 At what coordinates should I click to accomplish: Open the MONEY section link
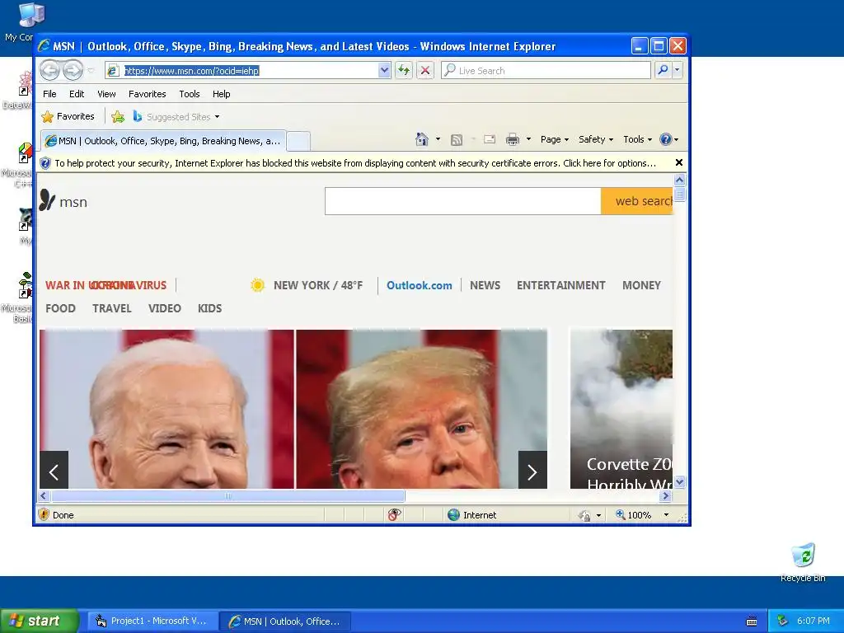click(x=641, y=285)
